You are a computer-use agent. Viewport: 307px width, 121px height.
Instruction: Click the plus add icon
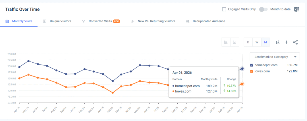tap(287, 42)
